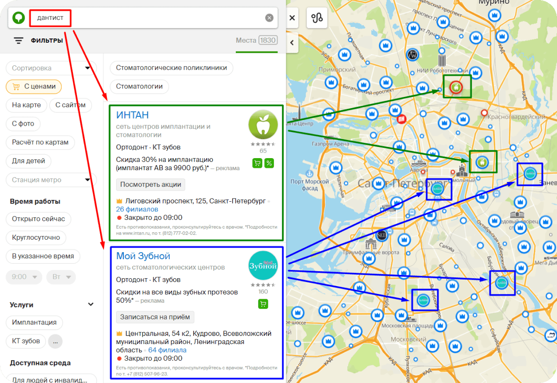Open the 9:00 time dropdown
557x383 pixels.
(24, 277)
